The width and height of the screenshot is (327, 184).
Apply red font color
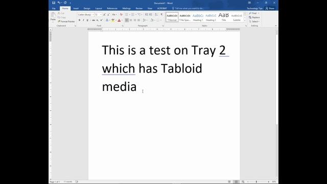(119, 20)
